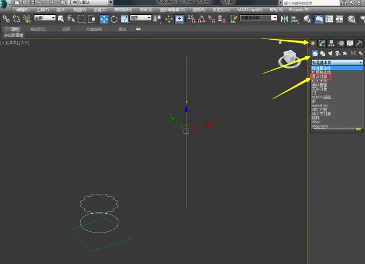Switch to the Create command panel tab
Screen dimensions: 365x264
pos(312,43)
